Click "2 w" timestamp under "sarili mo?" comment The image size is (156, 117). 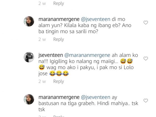point(42,39)
